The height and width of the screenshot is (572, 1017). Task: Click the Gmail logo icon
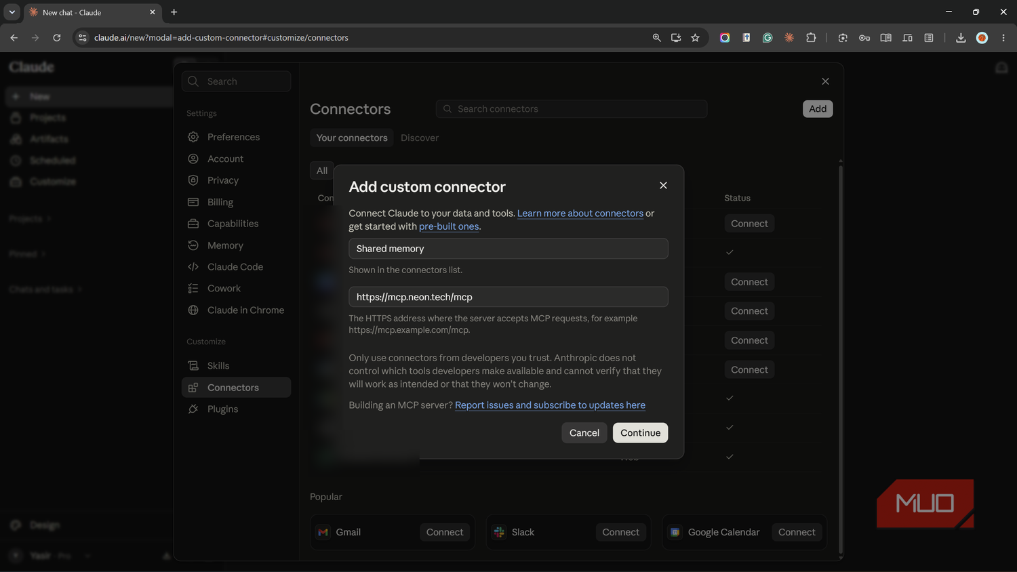coord(323,533)
